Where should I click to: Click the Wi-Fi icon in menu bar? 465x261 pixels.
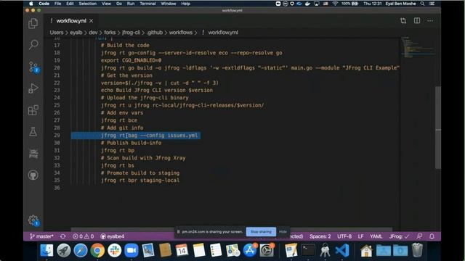335,4
